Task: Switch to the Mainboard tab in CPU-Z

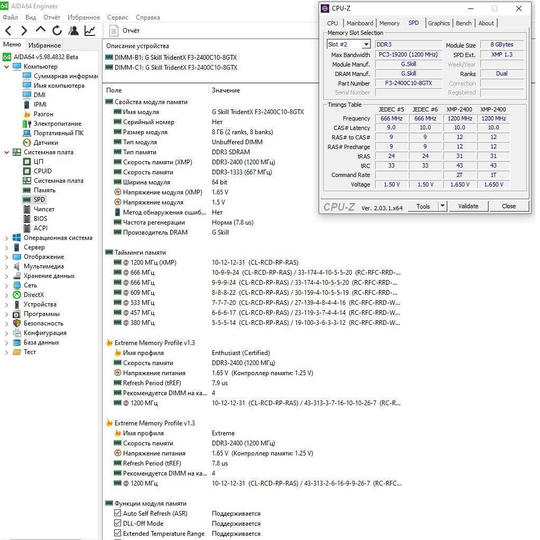Action: 360,23
